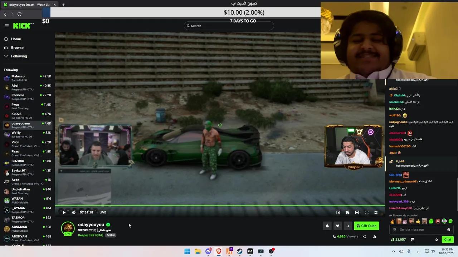The width and height of the screenshot is (458, 257).
Task: Open Steam from taskbar
Action: [240, 251]
